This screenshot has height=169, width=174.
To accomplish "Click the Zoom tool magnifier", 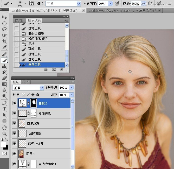I will 4,133.
